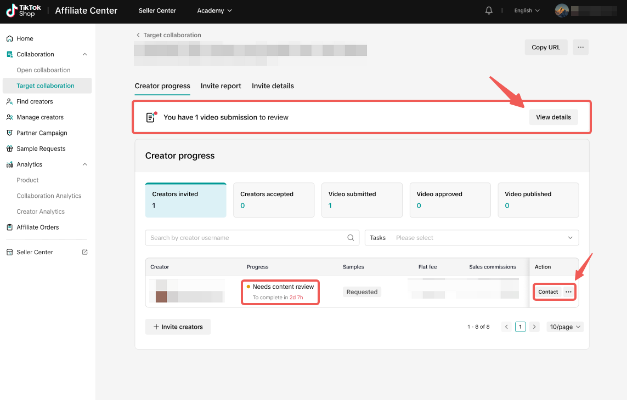627x400 pixels.
Task: Open the English language selector
Action: pos(527,10)
